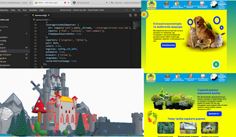
Task: Click the paw-and-hands logo on the tree-planting page
Action: click(x=151, y=78)
